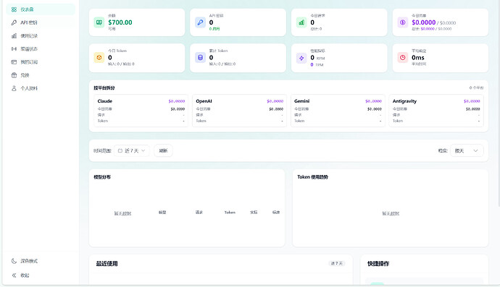Click the 请求 column header in 模型分布
500x287 pixels.
pos(199,213)
